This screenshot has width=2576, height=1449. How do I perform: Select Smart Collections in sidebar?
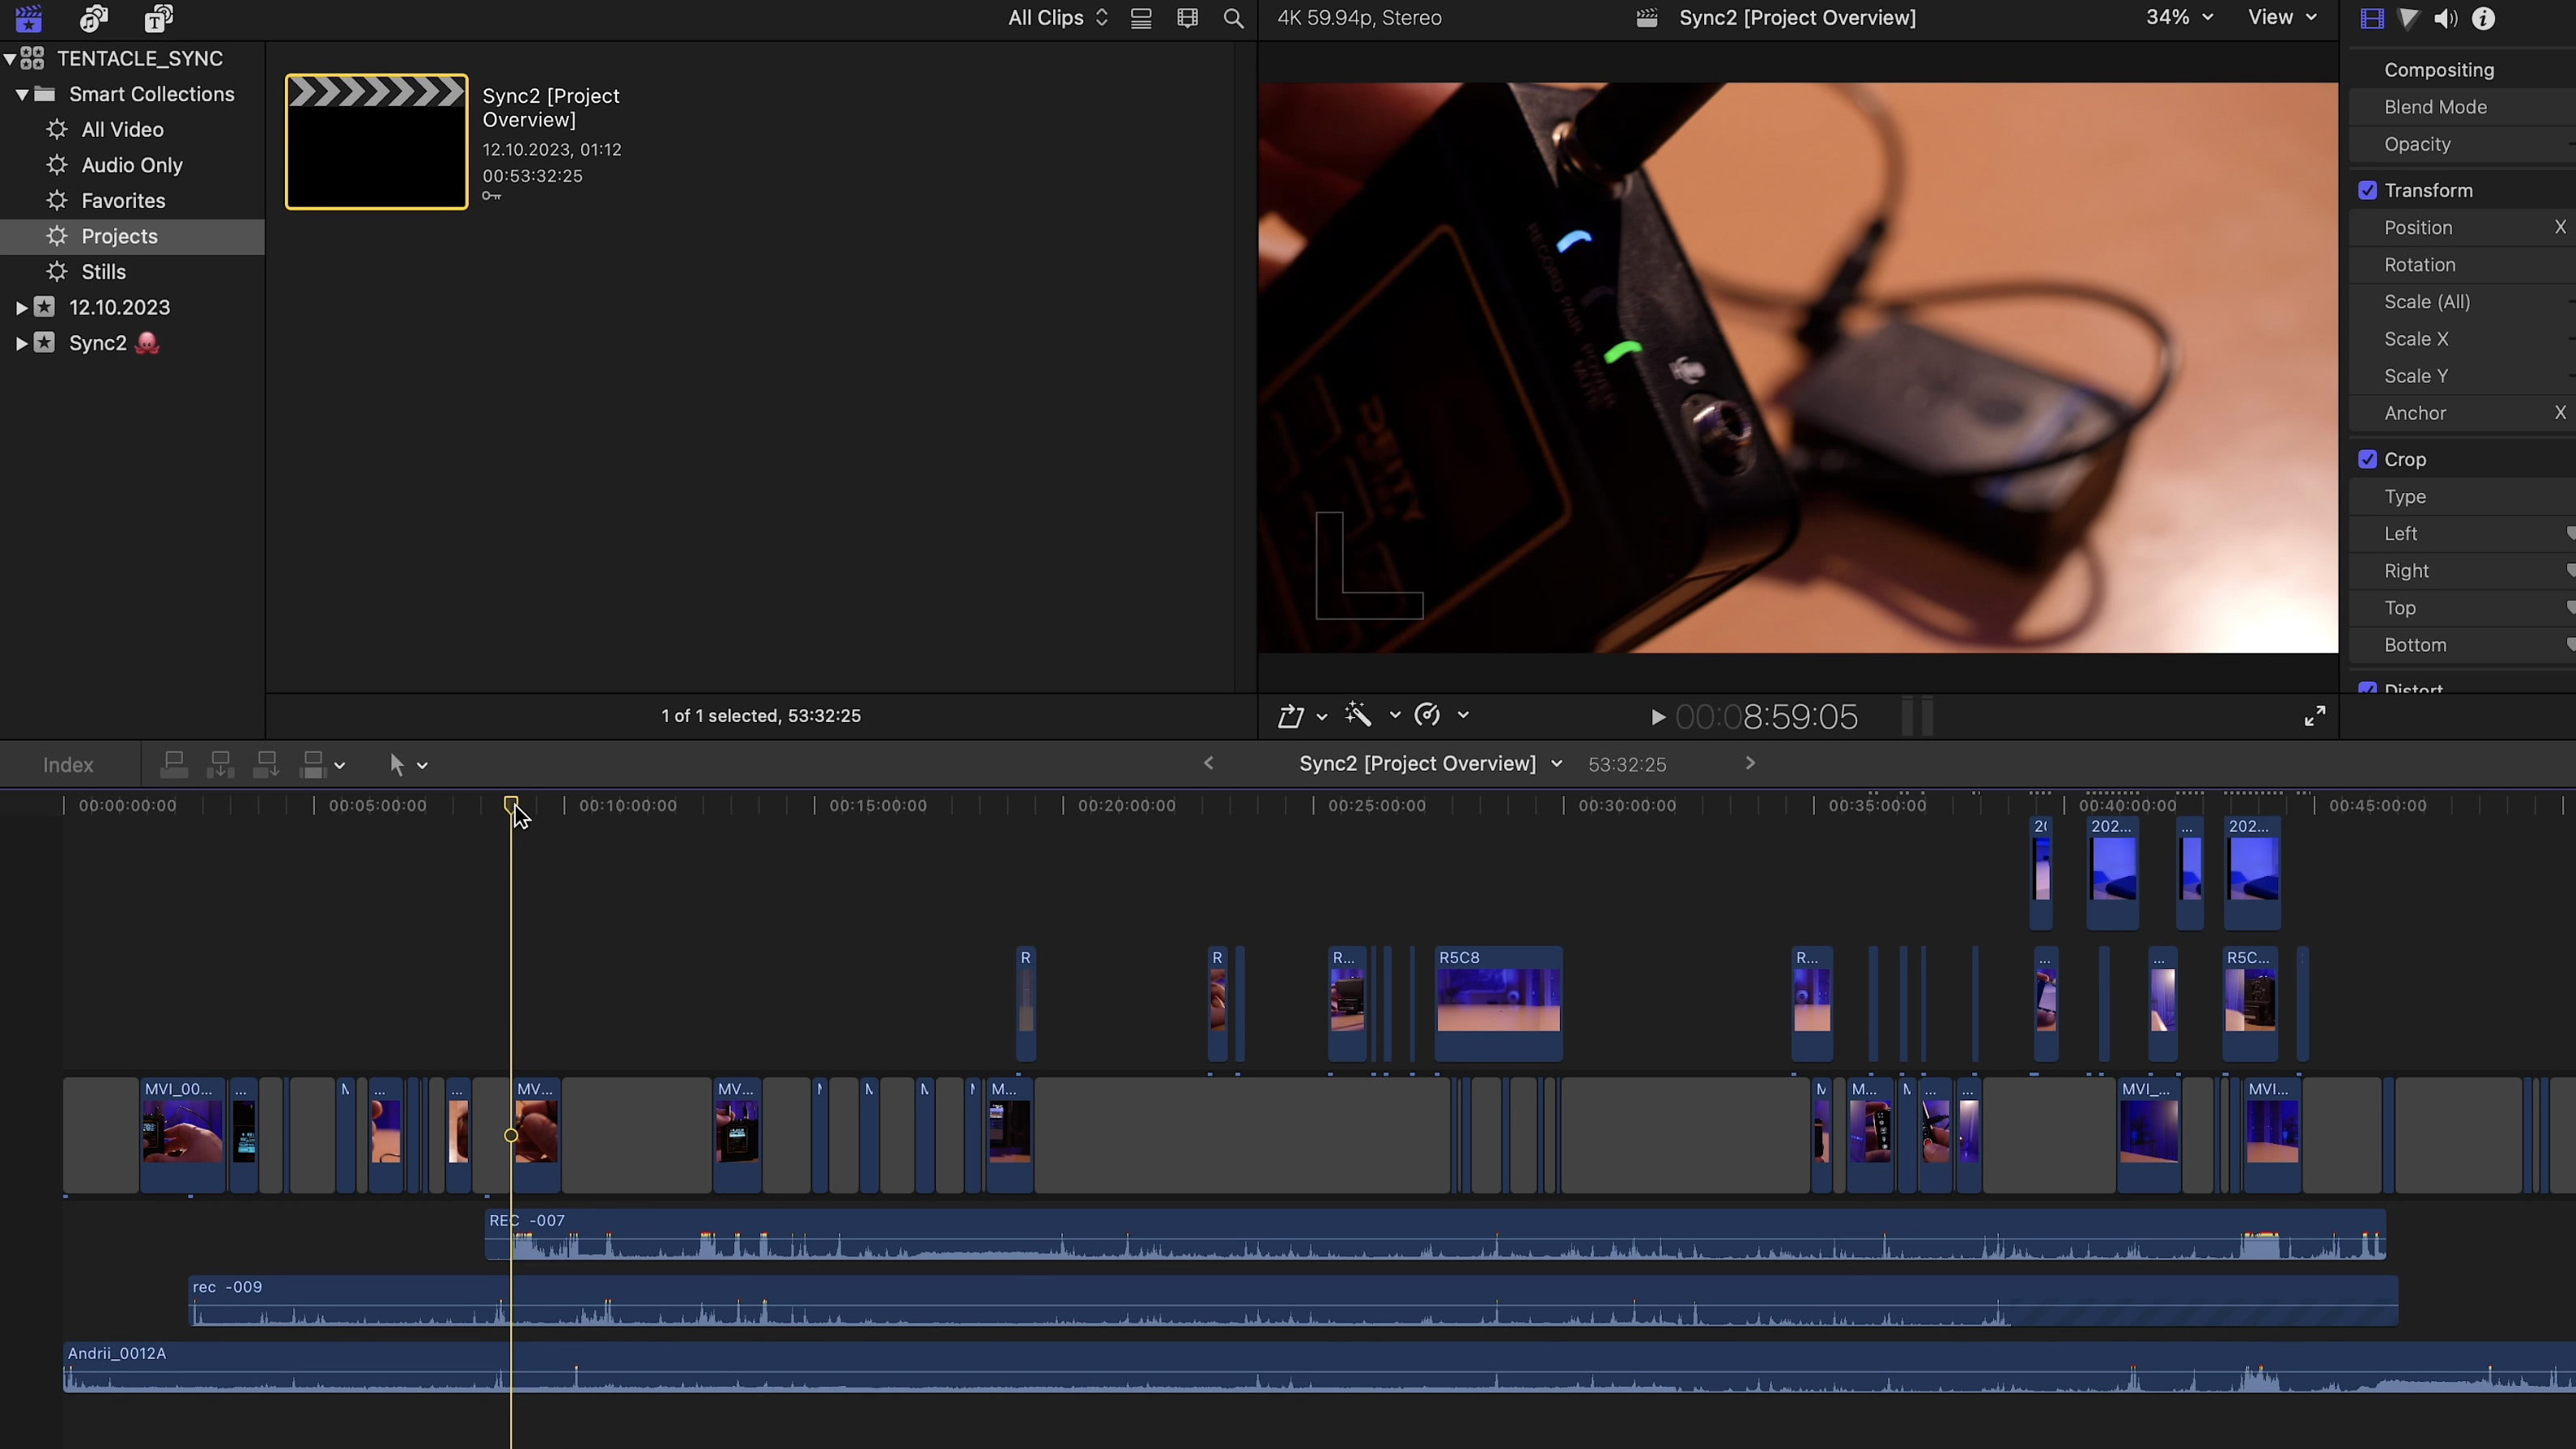tap(151, 94)
